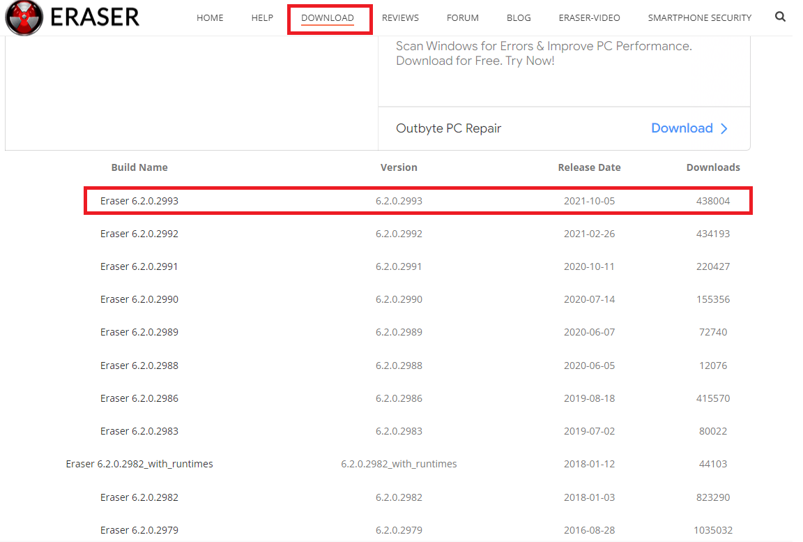
Task: Click the chevron arrow next to Download
Action: 724,128
